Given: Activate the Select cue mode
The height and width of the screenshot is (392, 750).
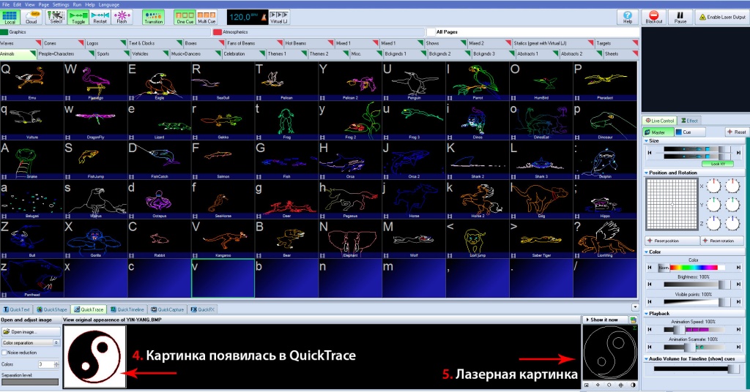Looking at the screenshot, I should (x=56, y=18).
